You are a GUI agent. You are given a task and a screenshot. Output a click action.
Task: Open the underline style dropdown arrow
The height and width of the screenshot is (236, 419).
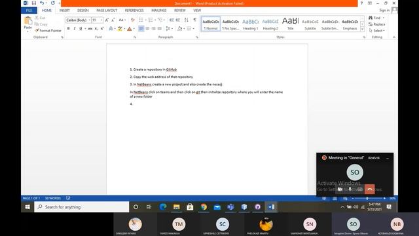[85, 29]
